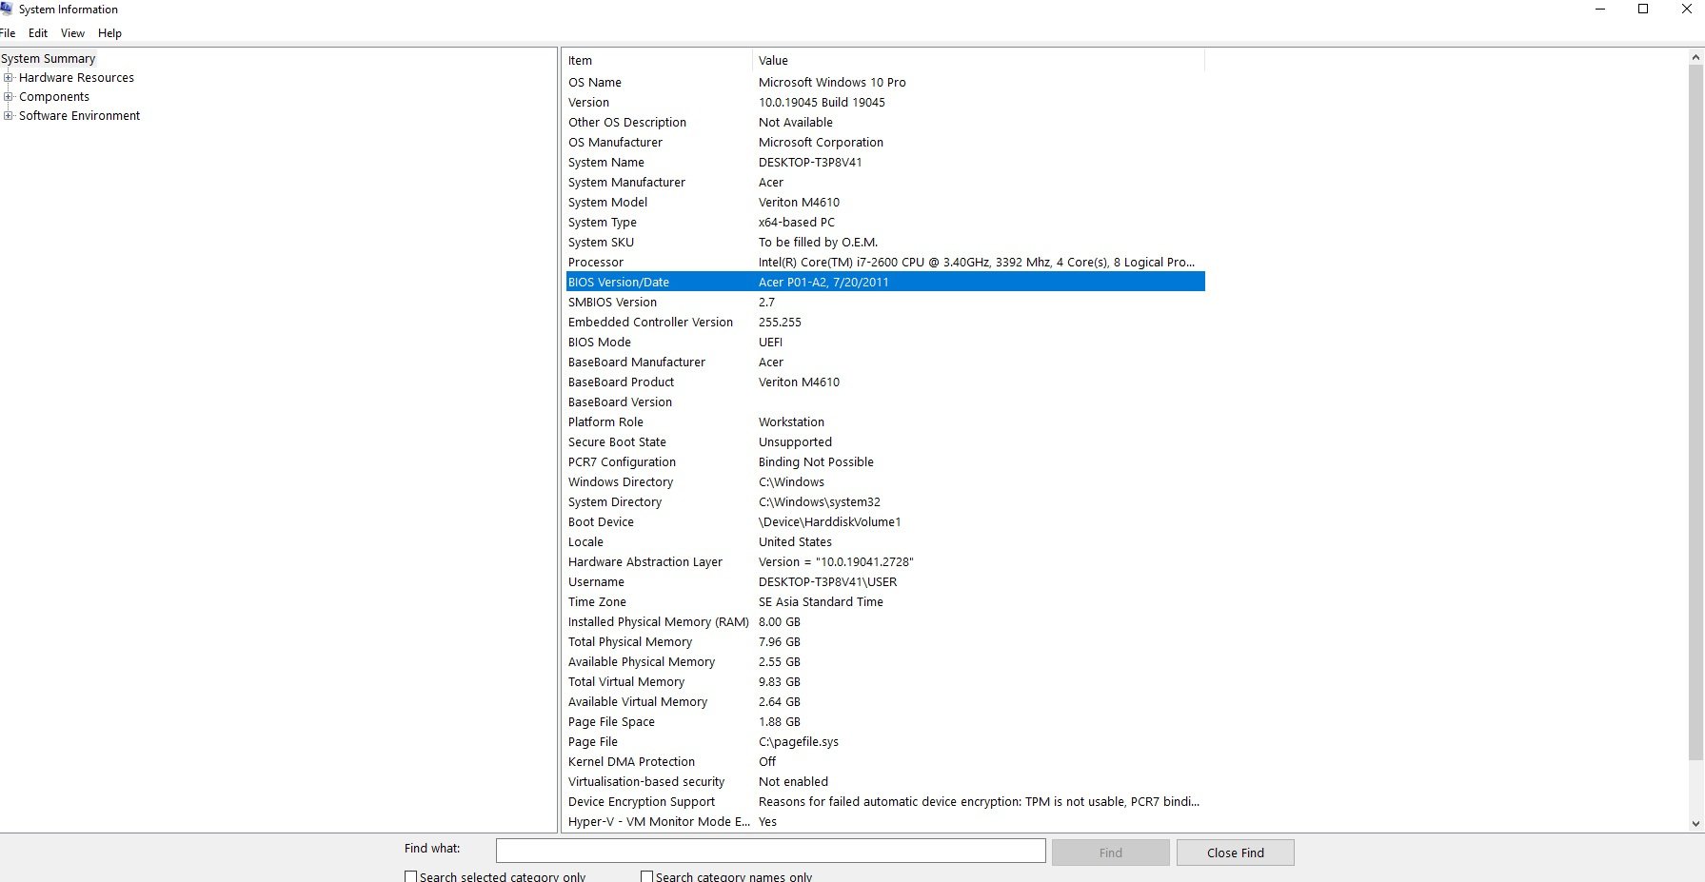The height and width of the screenshot is (882, 1705).
Task: Select the Platform Role row
Action: coord(885,422)
